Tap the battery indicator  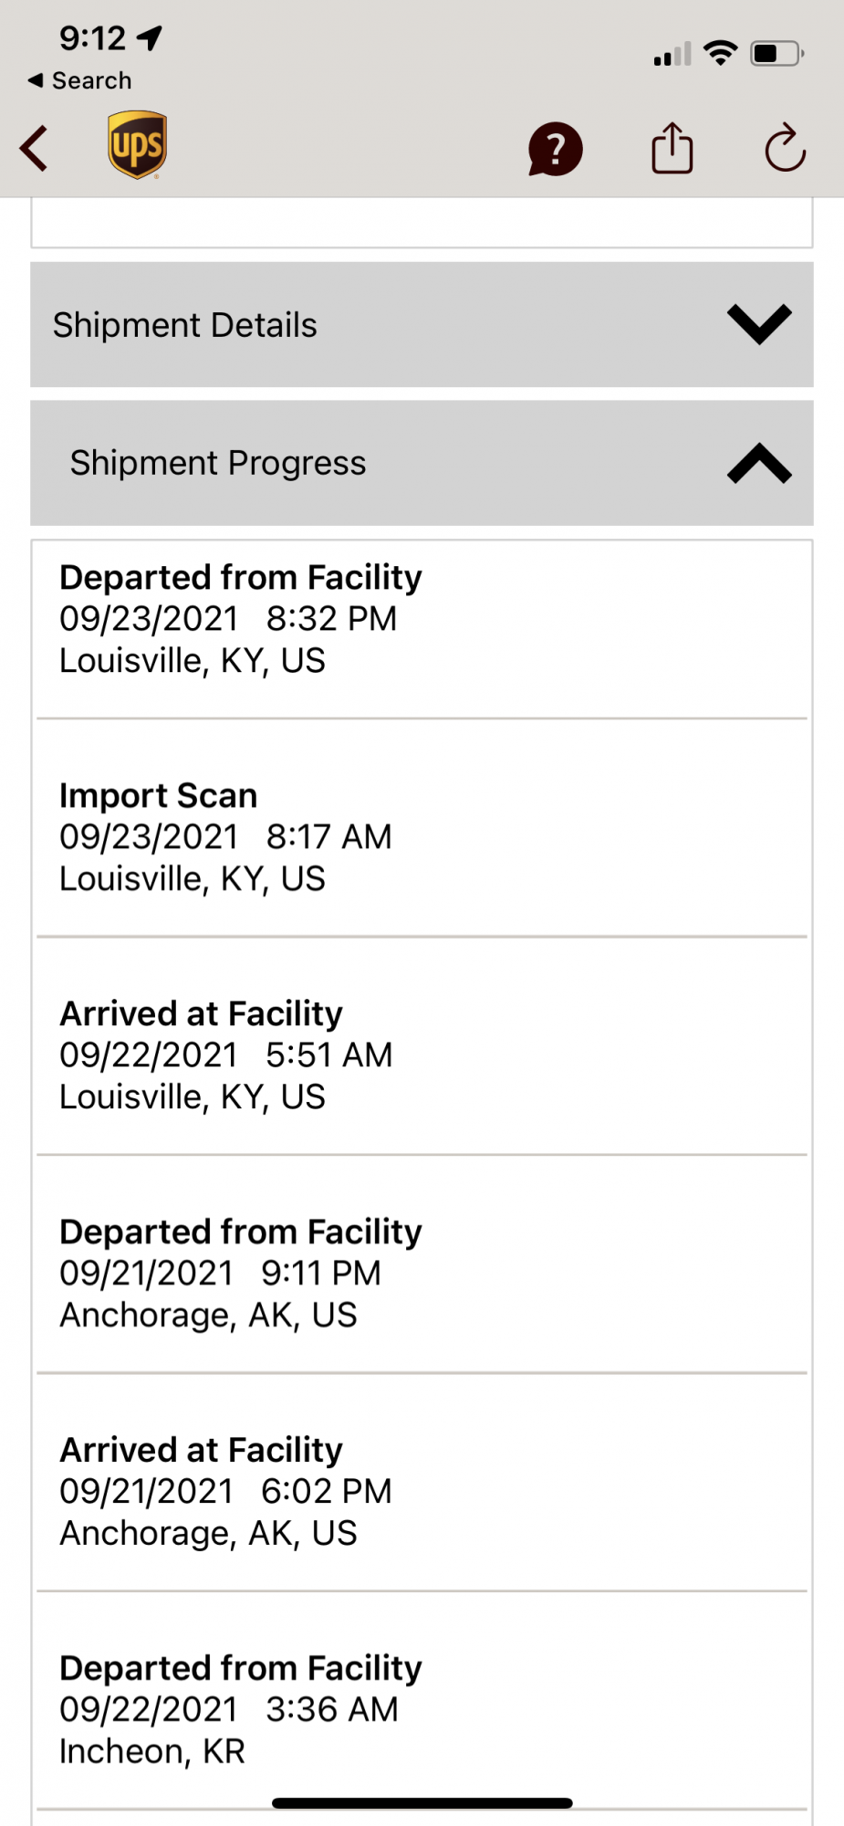tap(776, 54)
